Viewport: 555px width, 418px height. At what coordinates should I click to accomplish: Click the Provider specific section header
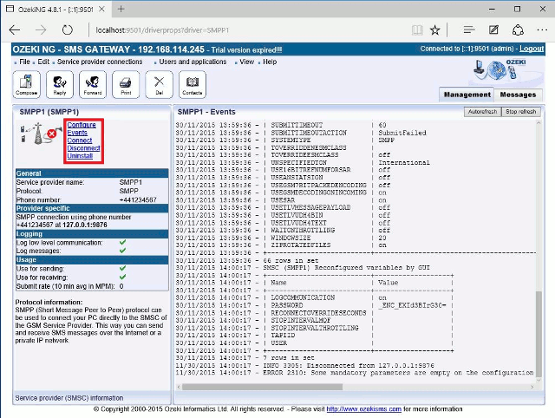coord(92,208)
